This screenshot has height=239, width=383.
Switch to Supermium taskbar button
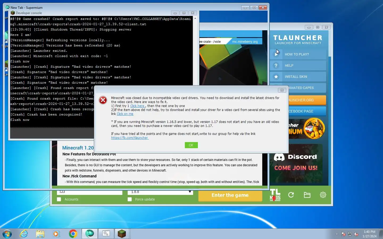pos(90,234)
